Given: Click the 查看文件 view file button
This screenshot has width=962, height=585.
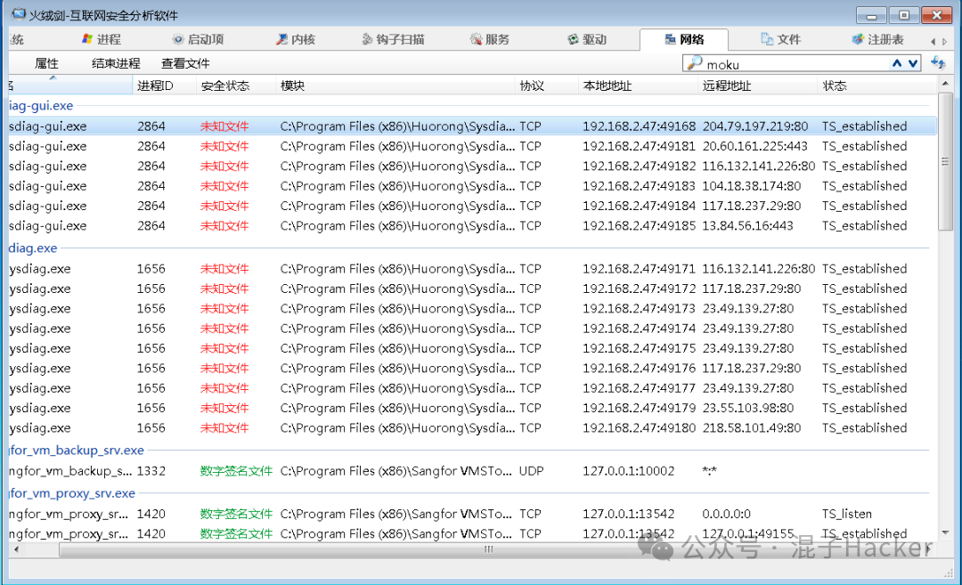Looking at the screenshot, I should 184,62.
